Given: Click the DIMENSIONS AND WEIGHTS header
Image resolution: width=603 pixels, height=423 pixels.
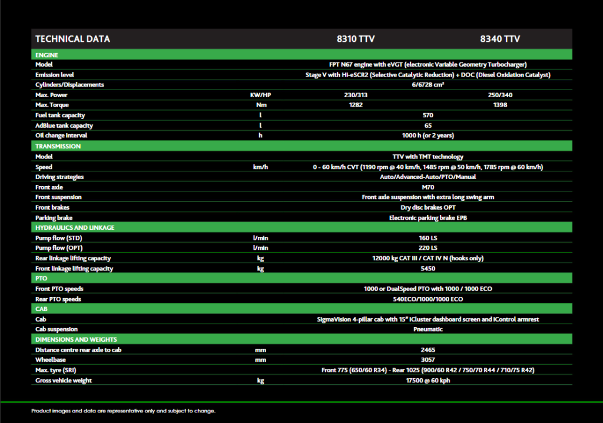Looking at the screenshot, I should click(301, 339).
